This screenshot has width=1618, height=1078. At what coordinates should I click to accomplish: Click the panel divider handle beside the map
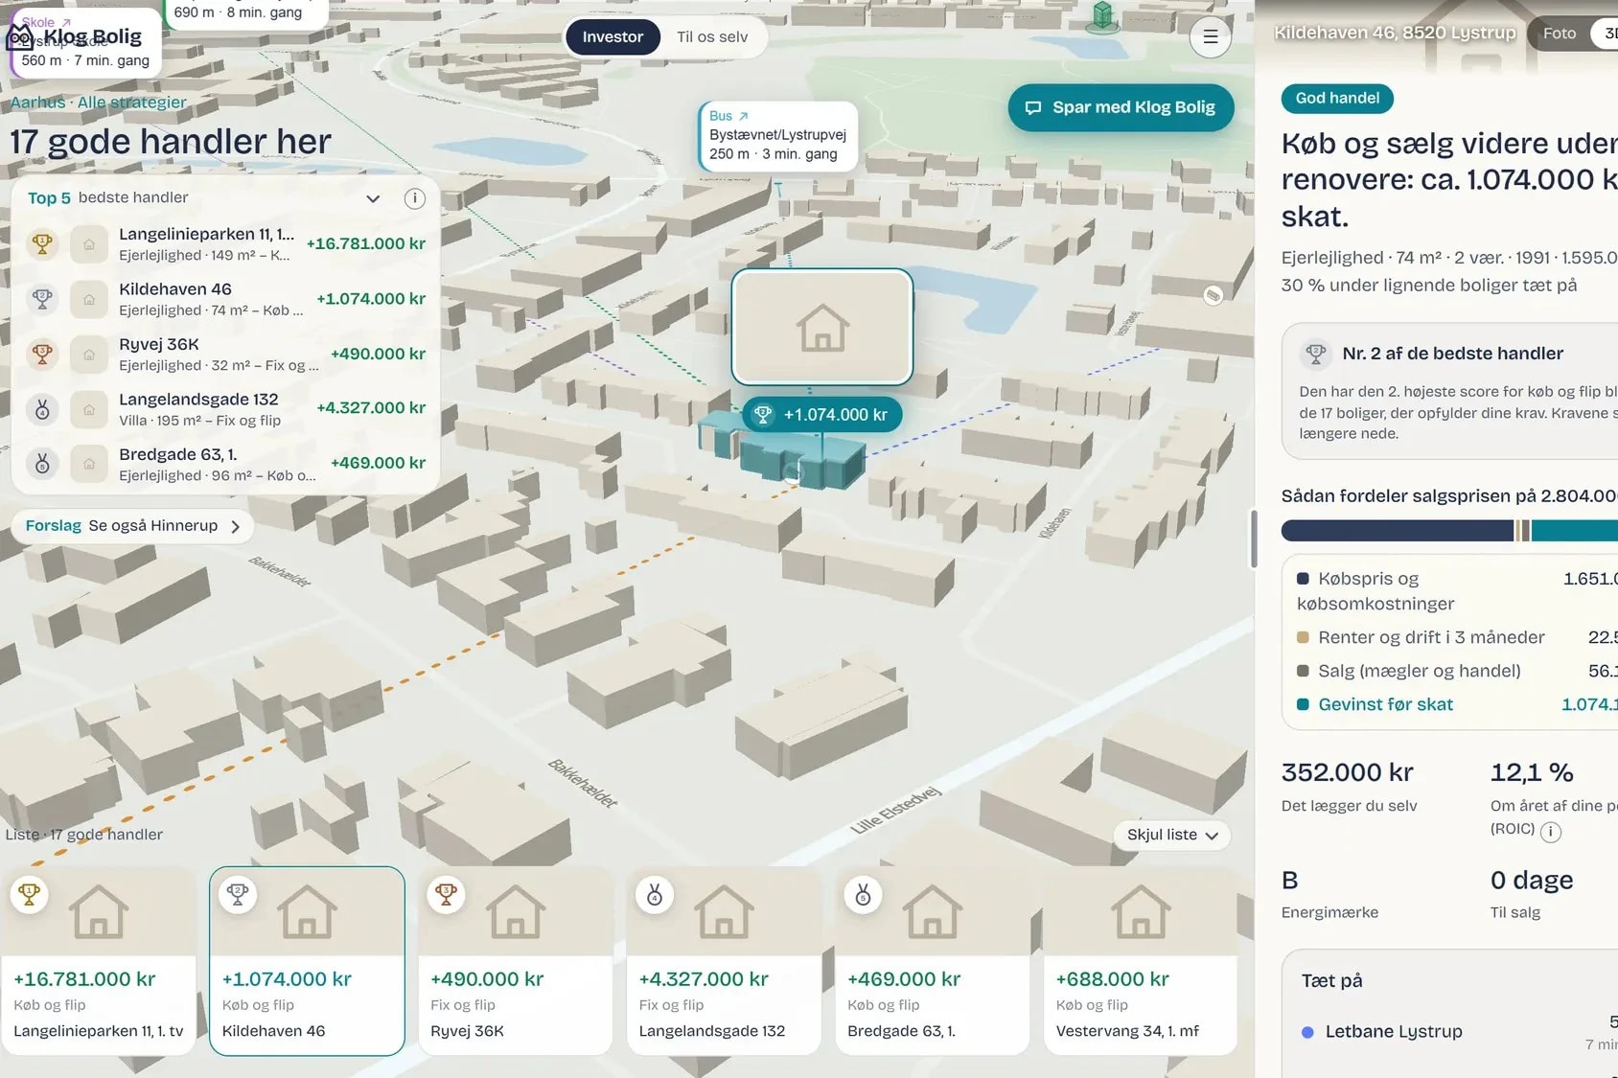pos(1253,539)
